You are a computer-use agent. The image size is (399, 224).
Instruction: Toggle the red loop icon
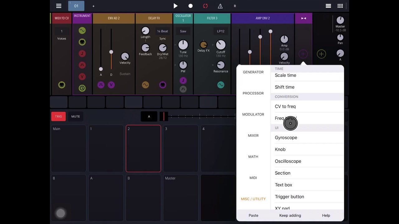click(205, 6)
